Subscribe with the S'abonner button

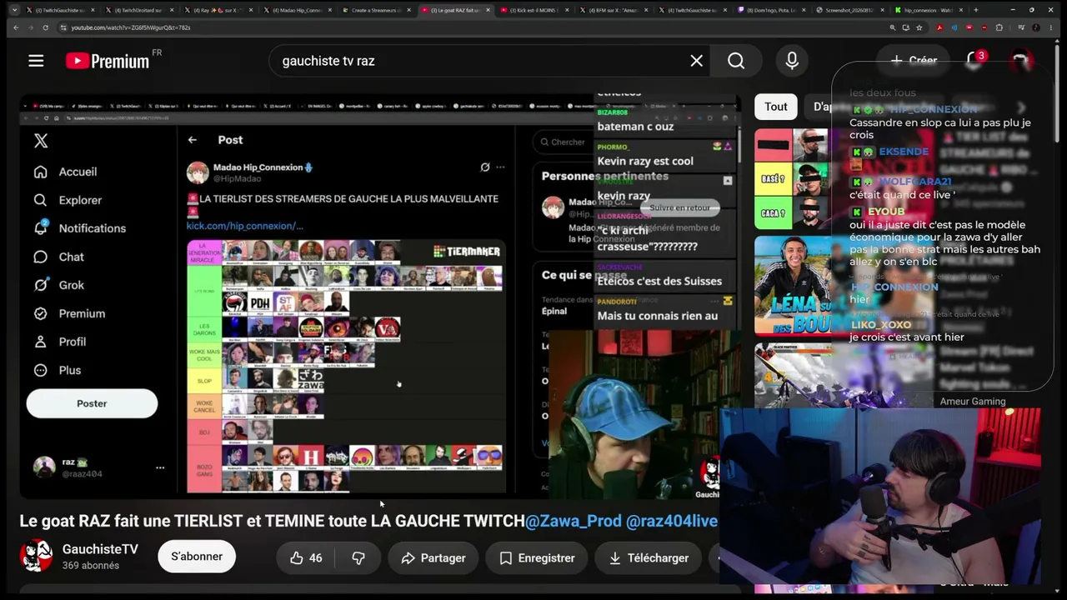tap(197, 557)
